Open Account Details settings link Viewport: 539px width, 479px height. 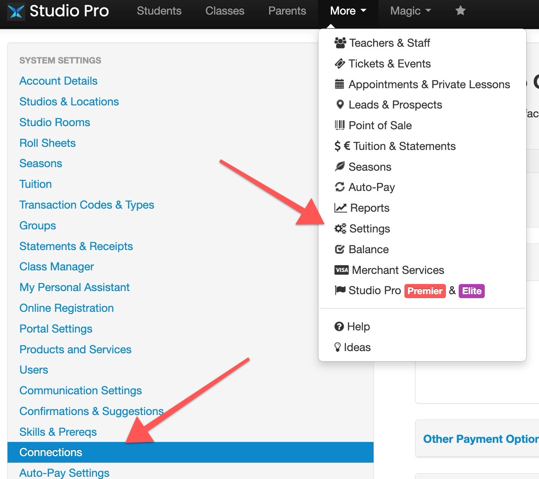pyautogui.click(x=58, y=81)
